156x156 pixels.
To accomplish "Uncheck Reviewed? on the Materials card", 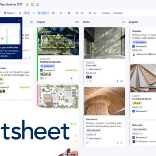I will coord(133,137).
